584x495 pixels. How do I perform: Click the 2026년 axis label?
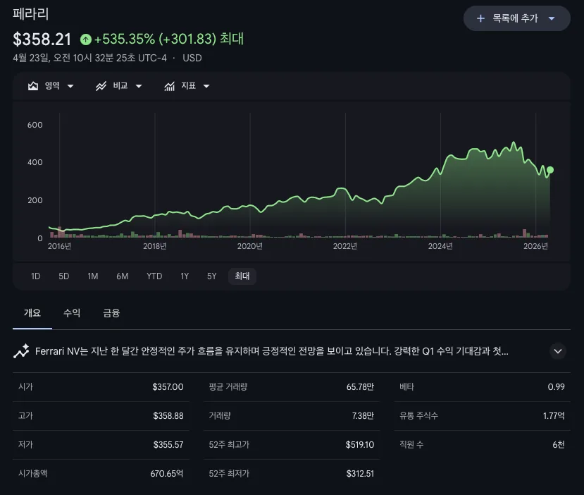(535, 246)
